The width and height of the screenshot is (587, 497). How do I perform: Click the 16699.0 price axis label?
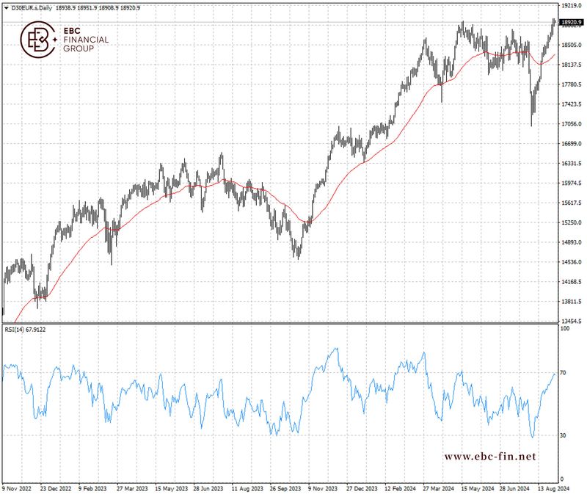click(x=570, y=144)
